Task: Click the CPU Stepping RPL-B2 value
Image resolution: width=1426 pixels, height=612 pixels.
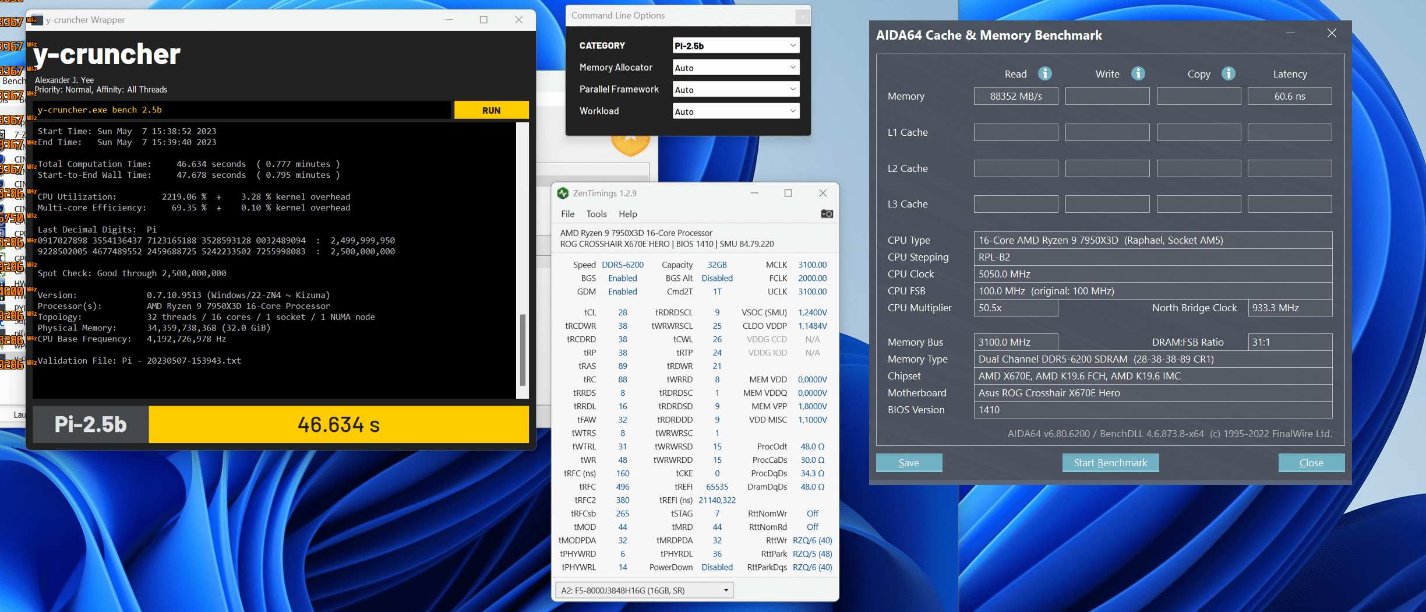Action: tap(1153, 257)
